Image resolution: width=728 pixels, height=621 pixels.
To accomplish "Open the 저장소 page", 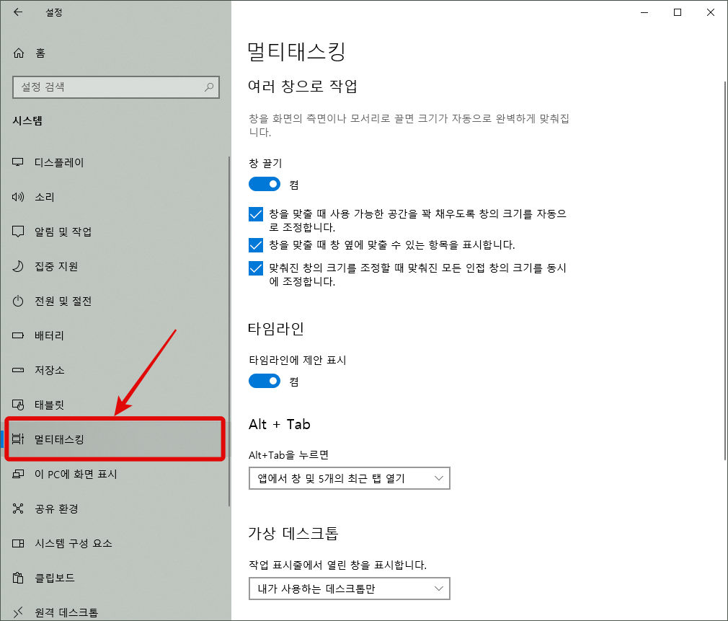I will pyautogui.click(x=115, y=370).
